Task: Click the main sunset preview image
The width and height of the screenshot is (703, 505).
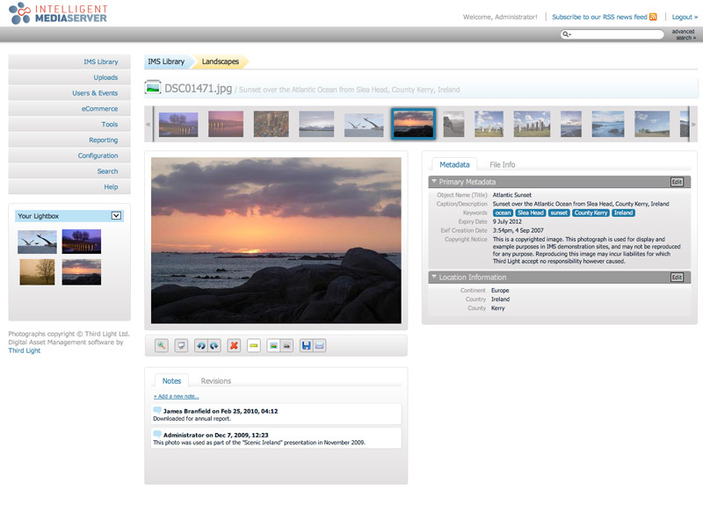Action: pos(276,240)
